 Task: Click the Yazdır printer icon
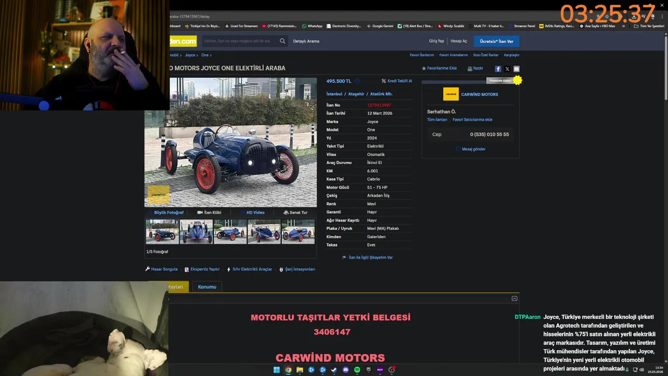pyautogui.click(x=470, y=68)
